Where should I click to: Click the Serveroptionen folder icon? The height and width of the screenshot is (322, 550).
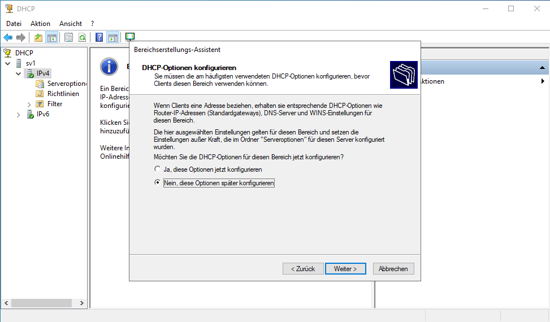point(40,84)
